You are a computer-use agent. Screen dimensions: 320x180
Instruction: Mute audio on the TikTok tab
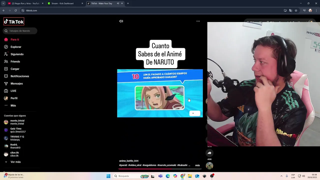[x=118, y=3]
